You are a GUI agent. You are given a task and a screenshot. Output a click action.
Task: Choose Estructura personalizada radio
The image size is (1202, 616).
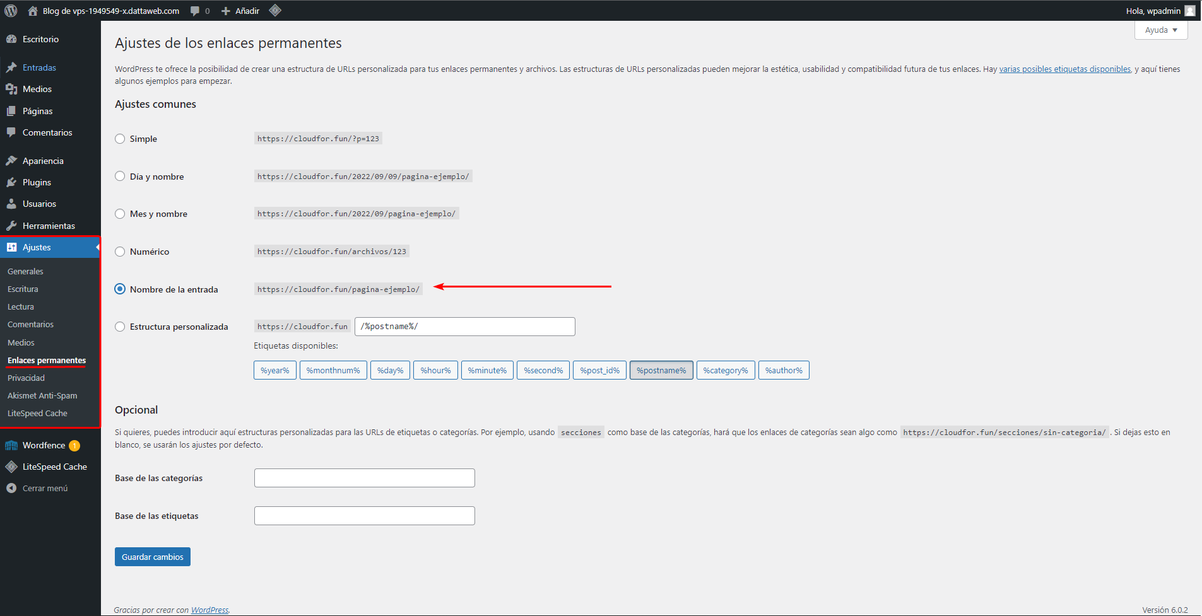[120, 327]
